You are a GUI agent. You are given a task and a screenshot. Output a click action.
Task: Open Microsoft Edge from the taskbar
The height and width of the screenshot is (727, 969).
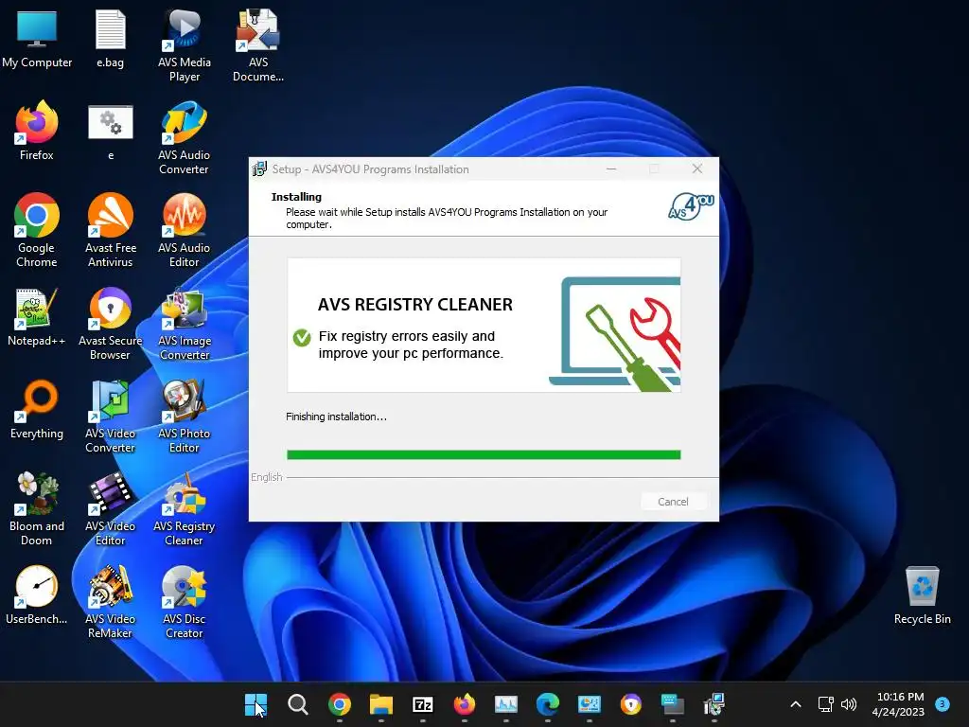[548, 704]
